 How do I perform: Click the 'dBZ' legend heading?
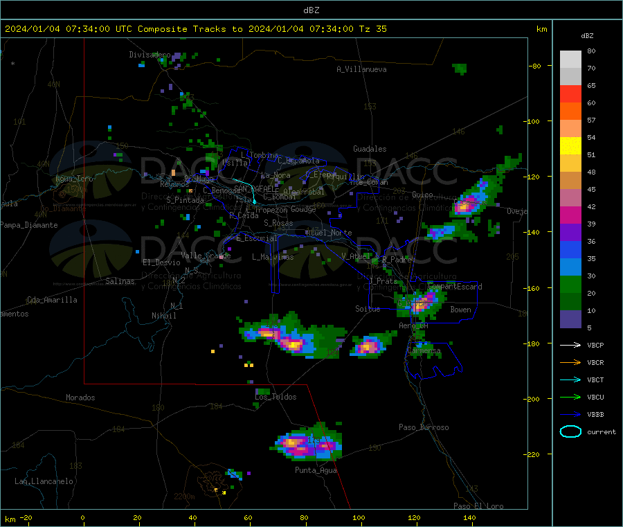point(587,36)
